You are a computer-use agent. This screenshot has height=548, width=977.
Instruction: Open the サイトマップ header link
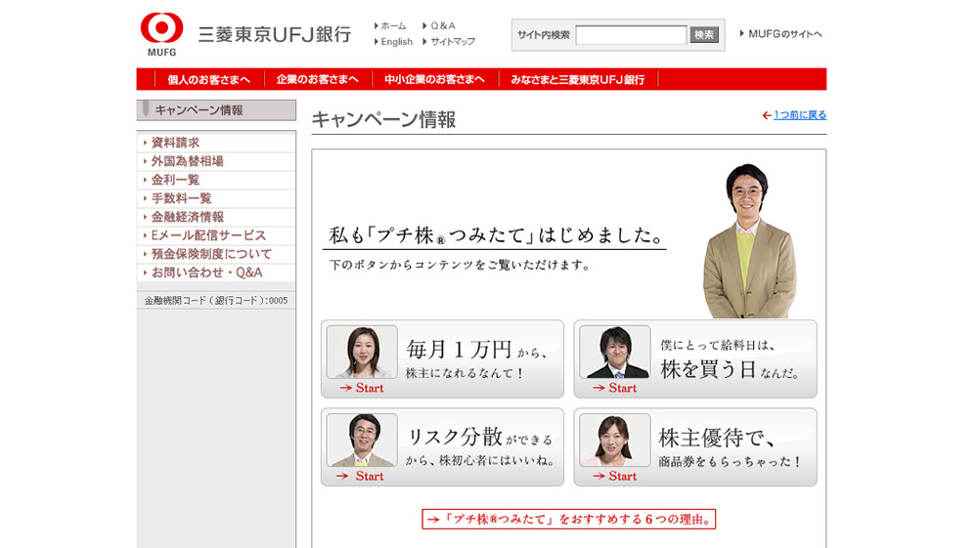tap(453, 42)
